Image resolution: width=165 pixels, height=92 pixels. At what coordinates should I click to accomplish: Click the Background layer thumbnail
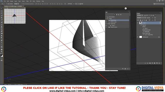141,37
